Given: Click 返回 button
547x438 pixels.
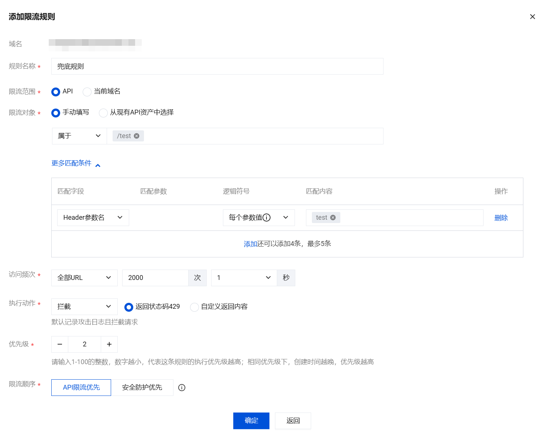Looking at the screenshot, I should [x=293, y=421].
